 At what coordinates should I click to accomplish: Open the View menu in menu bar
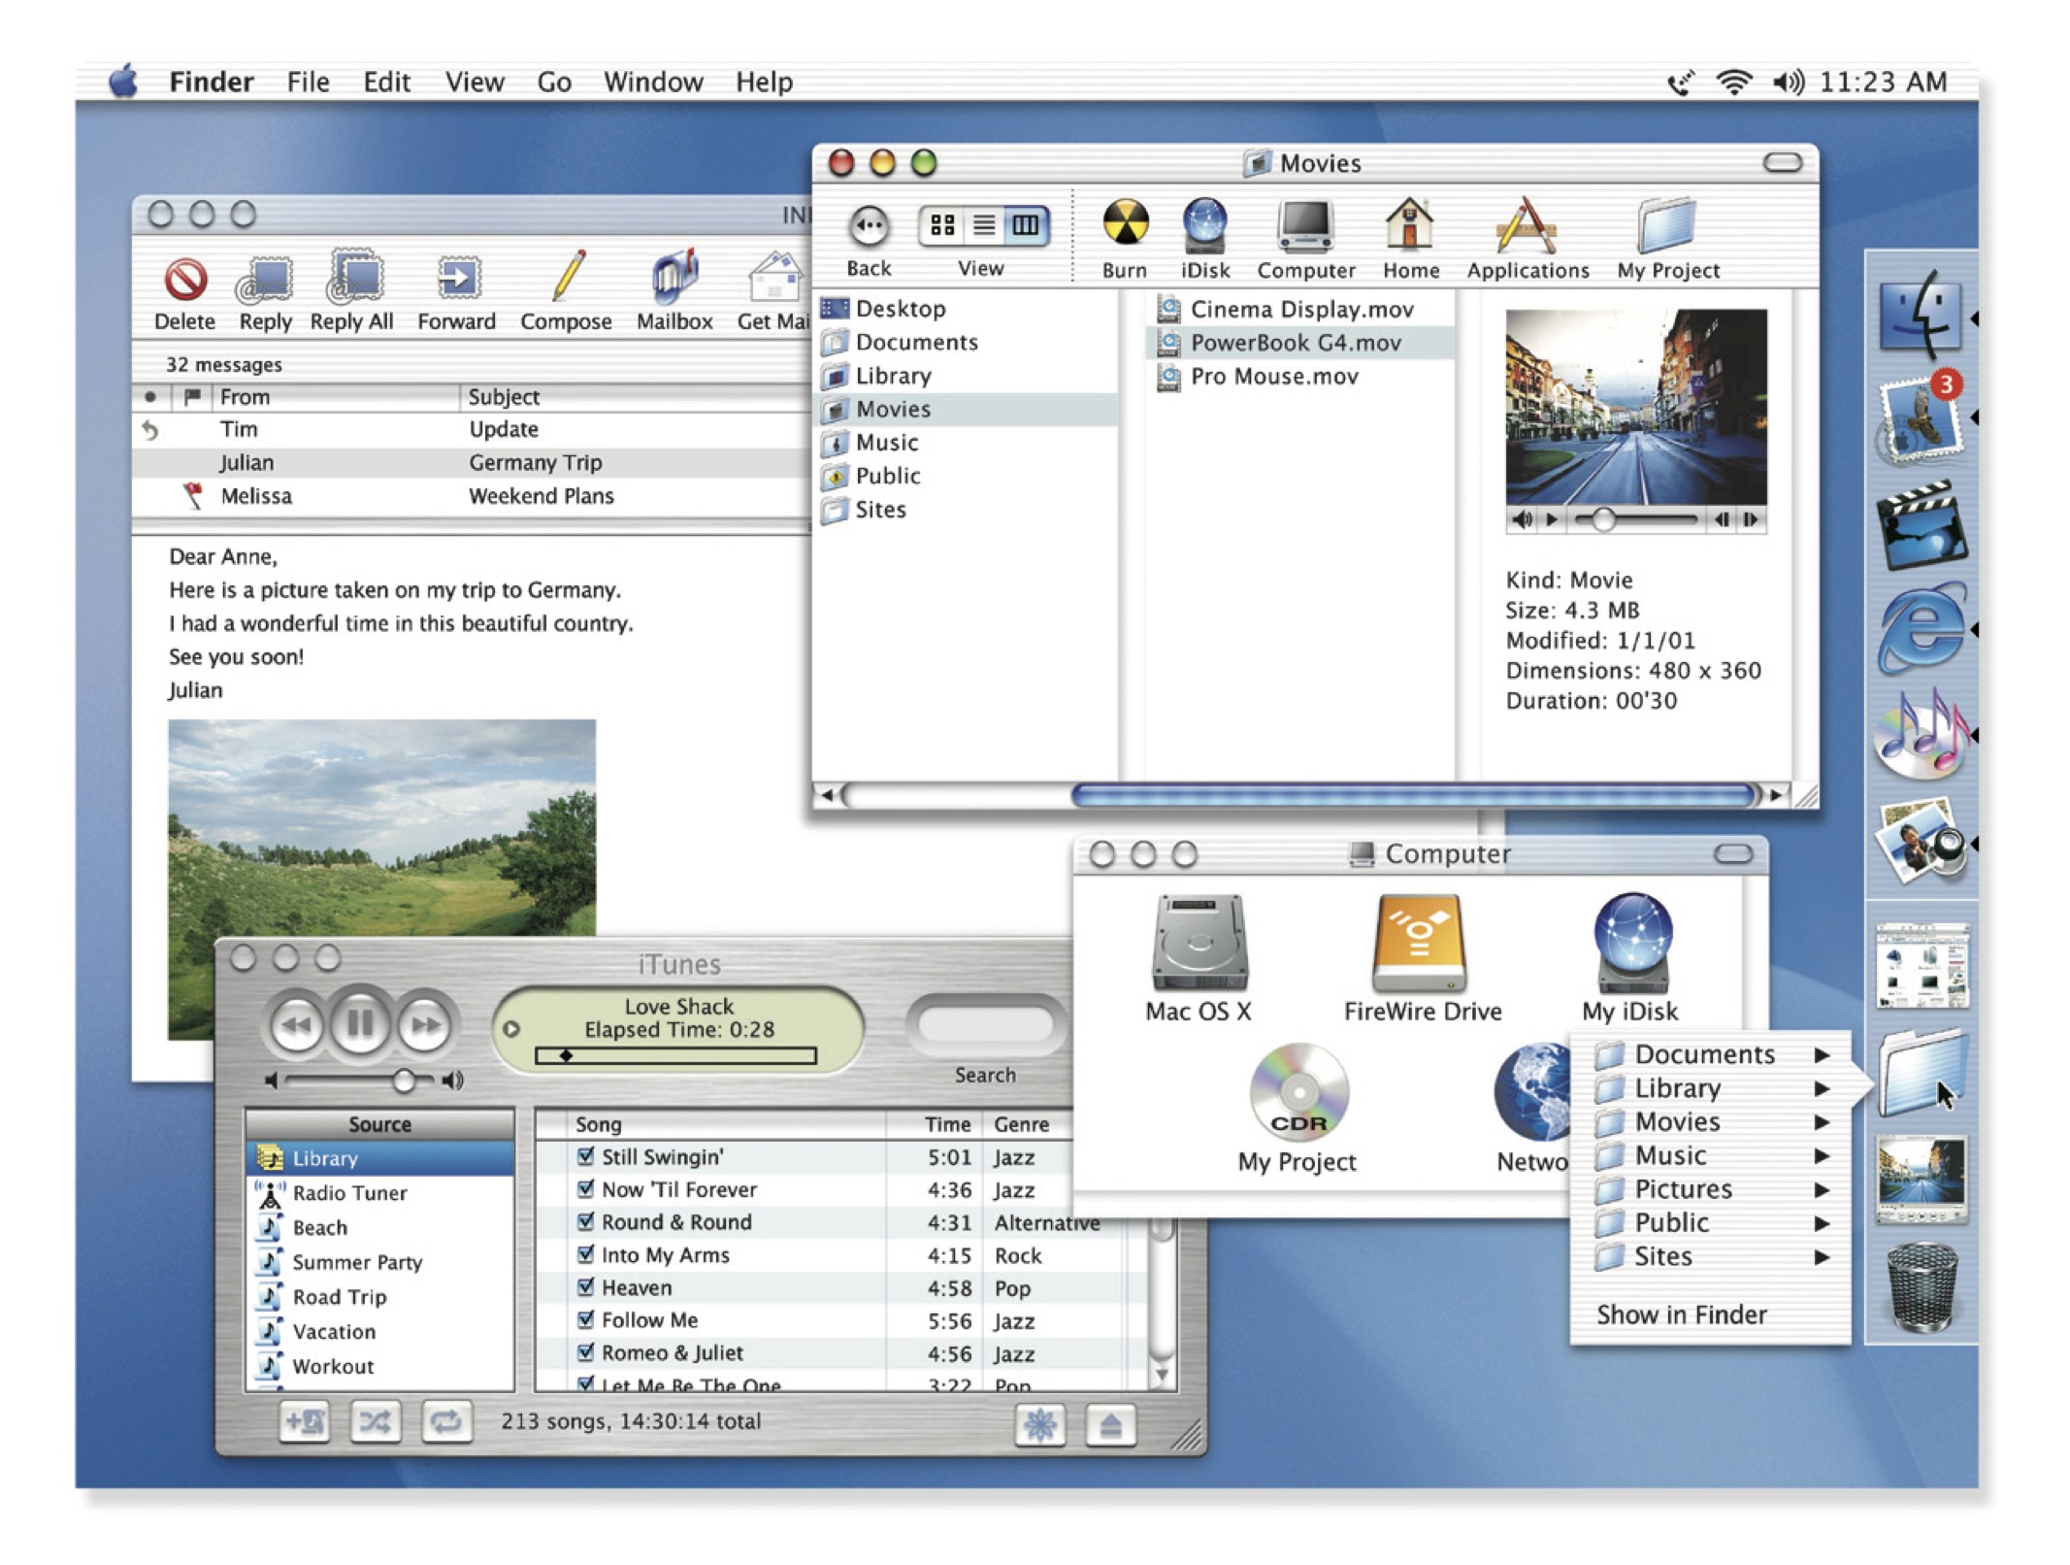475,83
